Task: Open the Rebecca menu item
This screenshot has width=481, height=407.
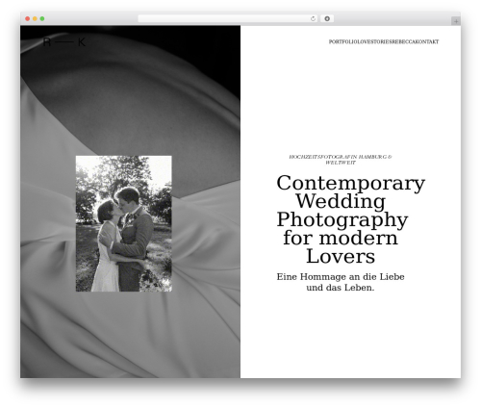Action: 404,41
